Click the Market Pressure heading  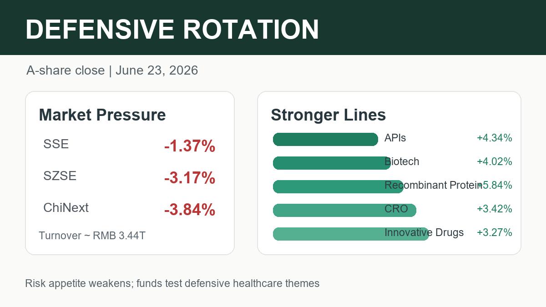102,115
